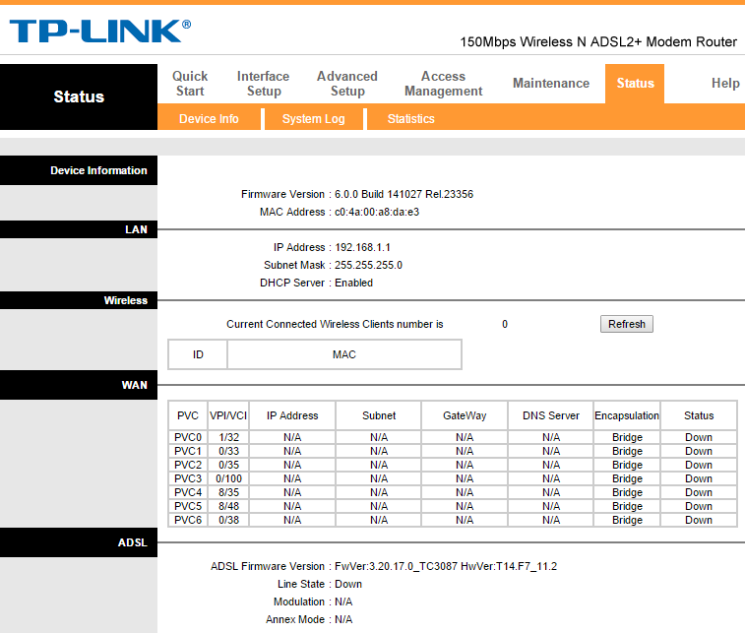This screenshot has width=745, height=633.
Task: Click the DNS Server column header
Action: [x=551, y=415]
